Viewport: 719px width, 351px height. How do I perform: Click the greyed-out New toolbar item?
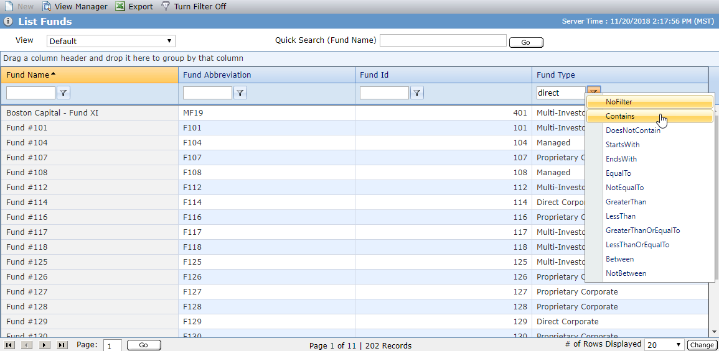tap(19, 6)
